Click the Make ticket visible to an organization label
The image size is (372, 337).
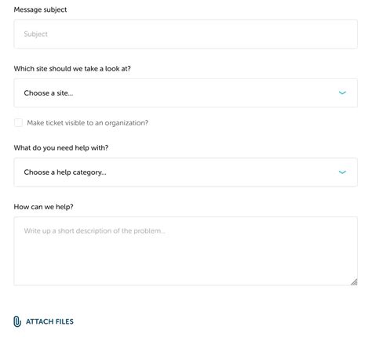(x=88, y=123)
